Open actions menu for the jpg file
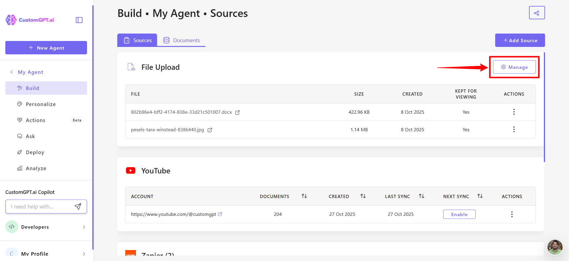Viewport: 570px width, 261px height. pos(514,129)
